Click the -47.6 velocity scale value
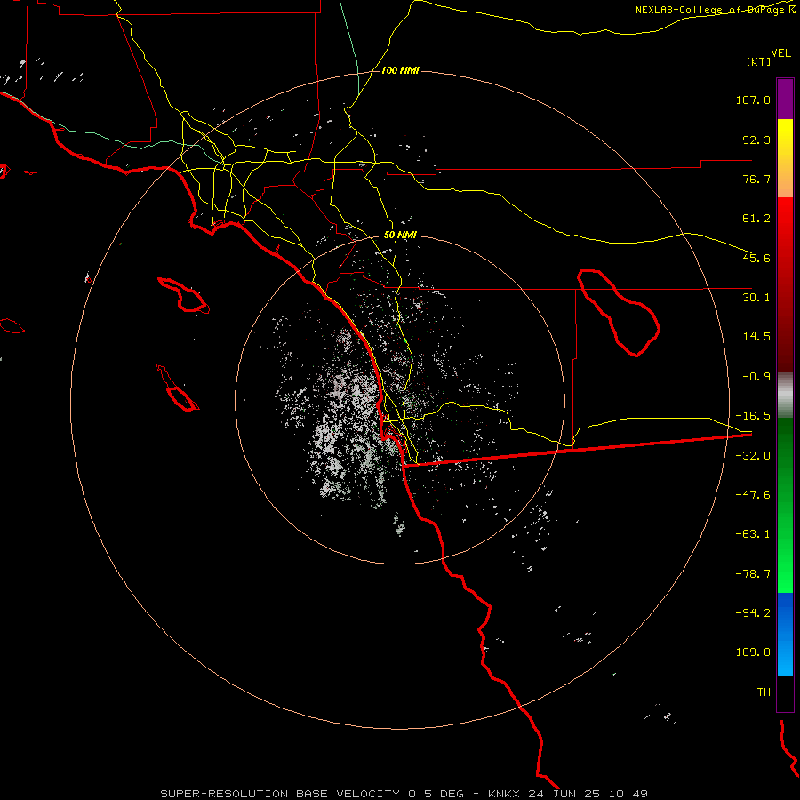 [753, 495]
